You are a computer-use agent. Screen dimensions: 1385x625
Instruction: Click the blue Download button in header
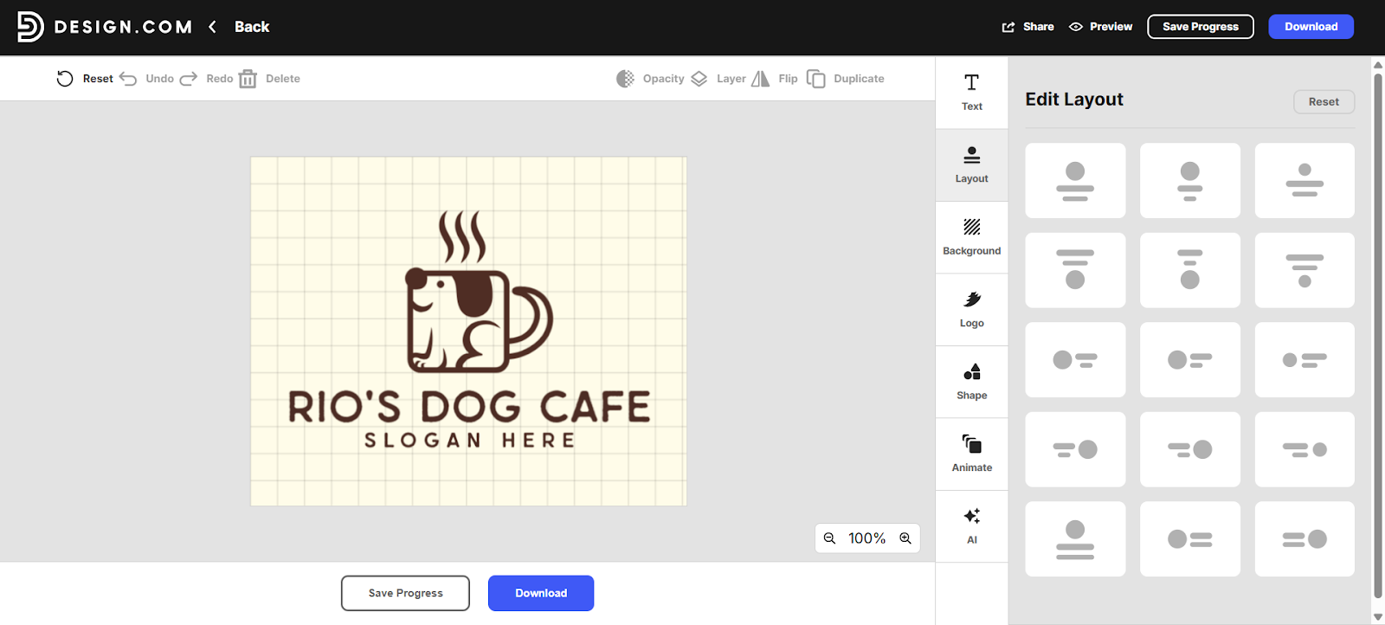click(x=1311, y=27)
